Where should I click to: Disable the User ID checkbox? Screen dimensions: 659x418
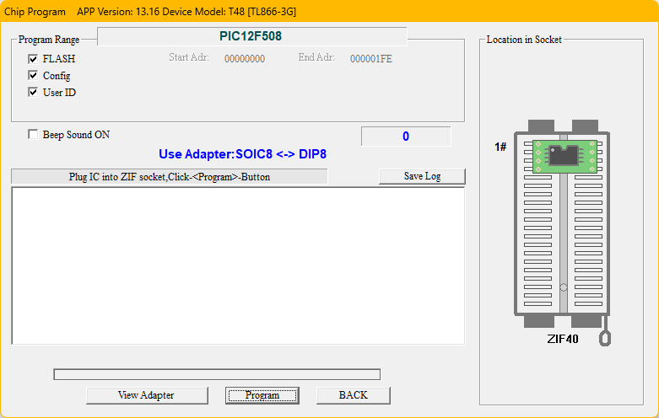click(x=33, y=93)
